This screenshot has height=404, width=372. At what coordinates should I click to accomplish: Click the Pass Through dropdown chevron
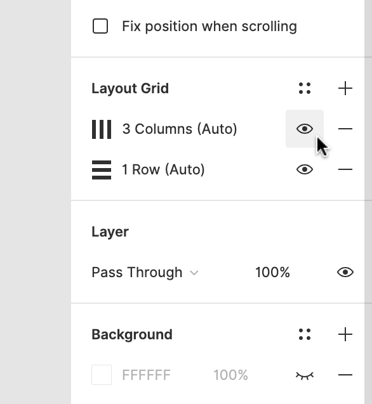tap(194, 273)
